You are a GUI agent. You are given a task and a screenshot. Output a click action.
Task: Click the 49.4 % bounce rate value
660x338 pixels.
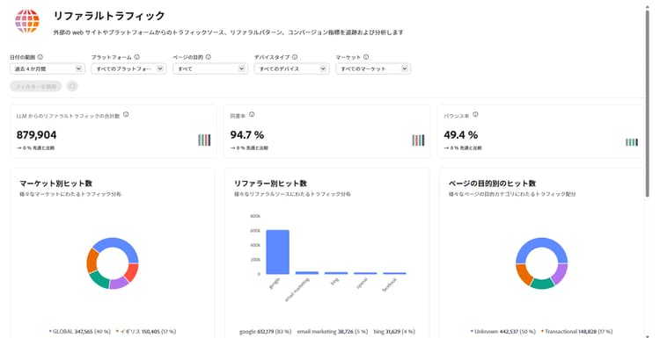pyautogui.click(x=460, y=135)
